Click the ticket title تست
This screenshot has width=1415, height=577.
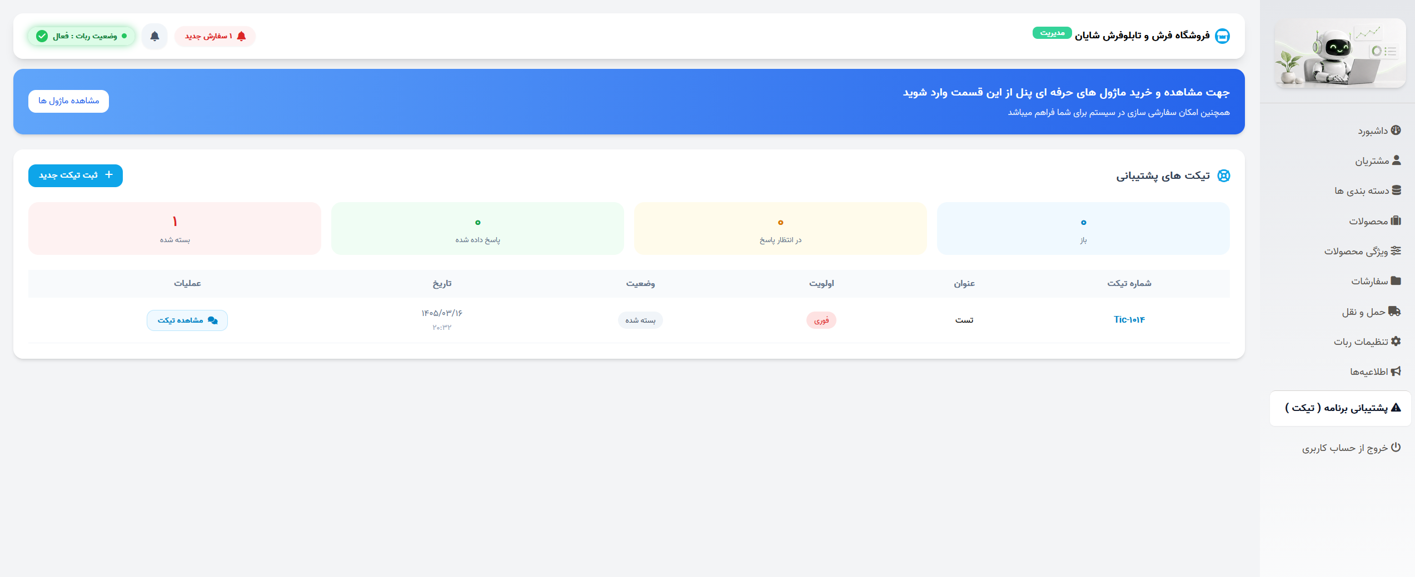[964, 320]
